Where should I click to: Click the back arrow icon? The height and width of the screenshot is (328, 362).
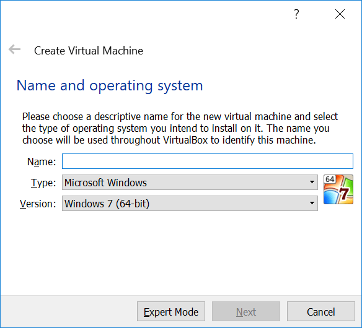(x=14, y=50)
